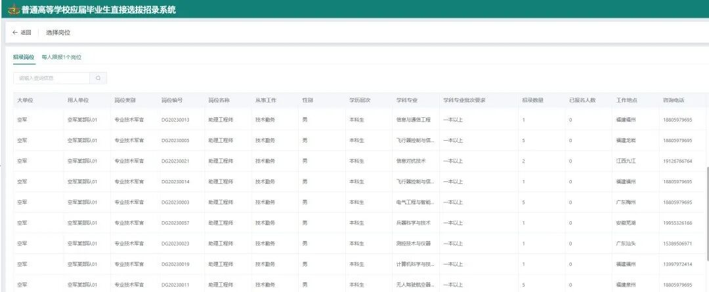Click the 招录数量 column header
The height and width of the screenshot is (292, 709).
point(532,100)
